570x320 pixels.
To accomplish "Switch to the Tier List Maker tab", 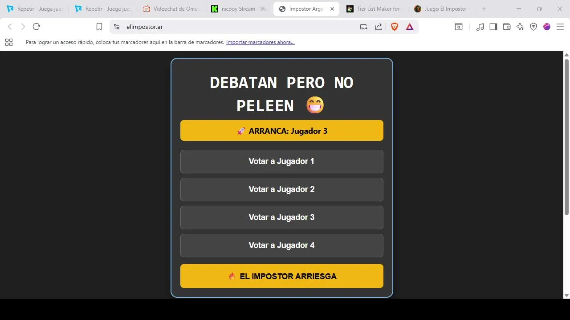I will [375, 9].
